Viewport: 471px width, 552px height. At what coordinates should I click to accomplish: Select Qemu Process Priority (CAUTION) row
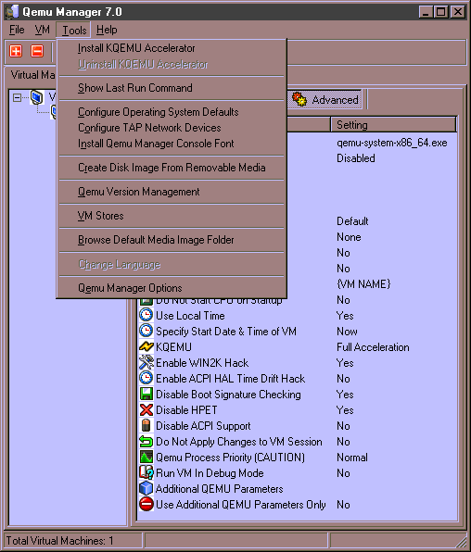coord(298,458)
